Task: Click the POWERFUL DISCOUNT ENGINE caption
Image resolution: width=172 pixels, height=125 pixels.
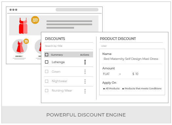Action: [x=86, y=115]
